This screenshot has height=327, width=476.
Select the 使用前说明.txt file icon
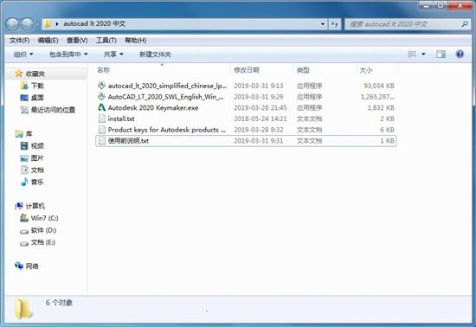click(x=102, y=140)
